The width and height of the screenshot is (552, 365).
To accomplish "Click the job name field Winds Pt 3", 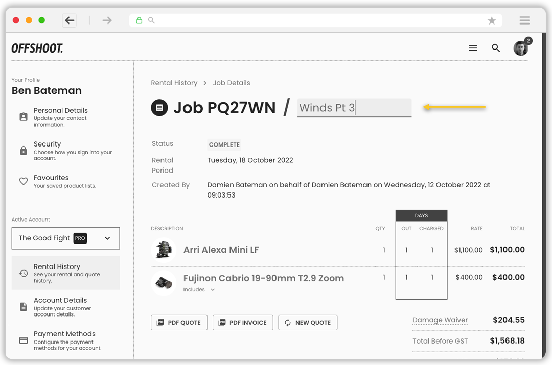I will pyautogui.click(x=354, y=108).
